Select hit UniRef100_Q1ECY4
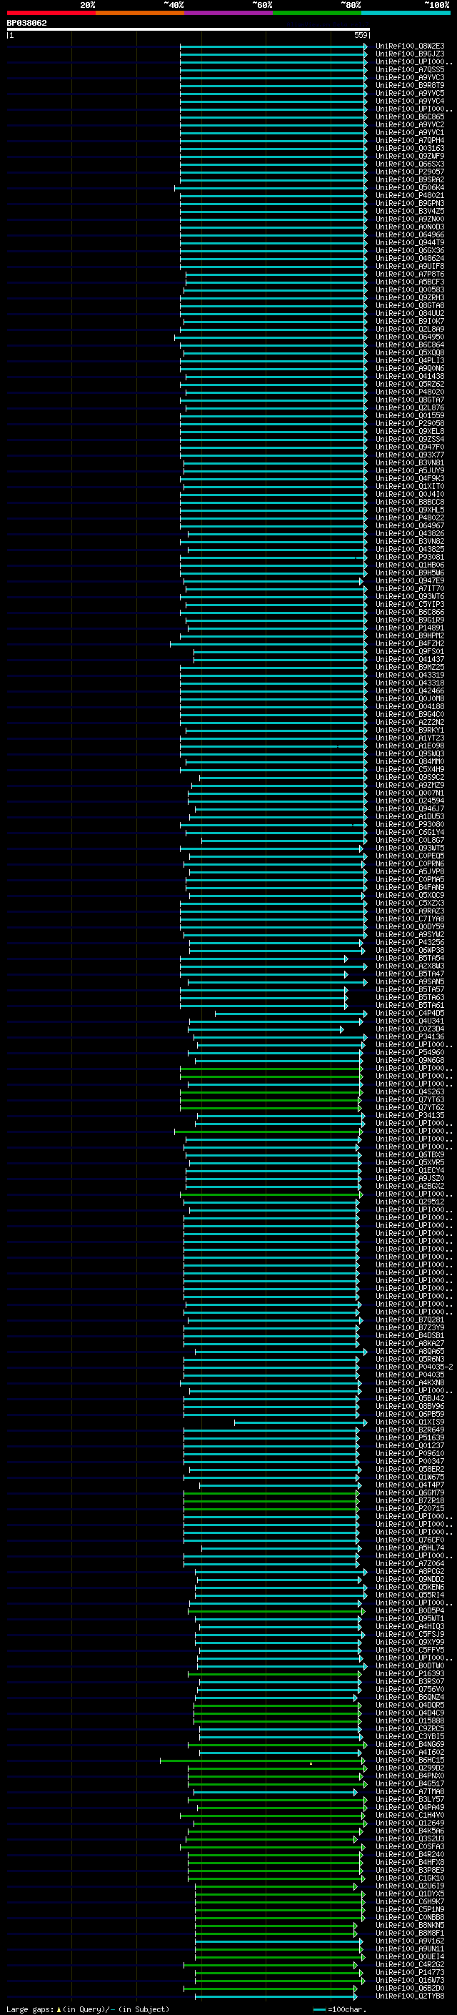 410,1170
